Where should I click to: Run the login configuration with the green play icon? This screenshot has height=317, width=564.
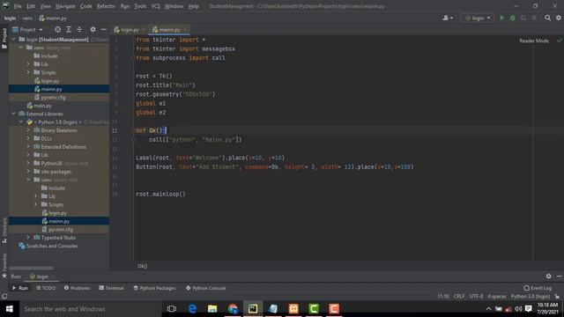[x=501, y=18]
